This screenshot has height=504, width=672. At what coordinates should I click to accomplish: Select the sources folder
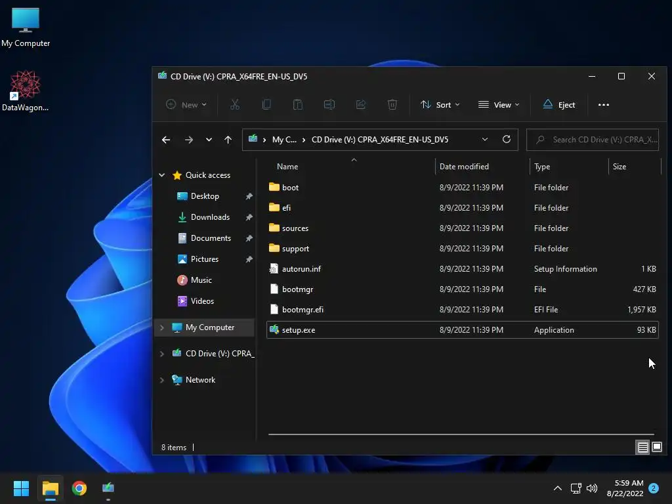click(x=462, y=228)
